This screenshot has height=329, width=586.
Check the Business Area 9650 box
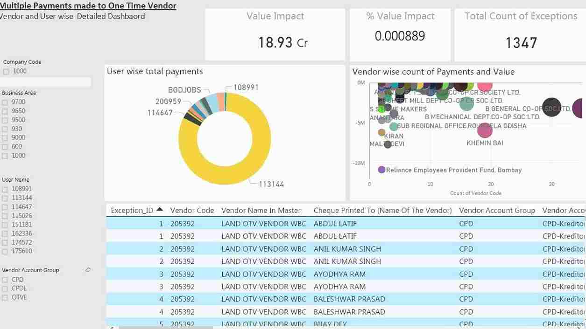[5, 111]
